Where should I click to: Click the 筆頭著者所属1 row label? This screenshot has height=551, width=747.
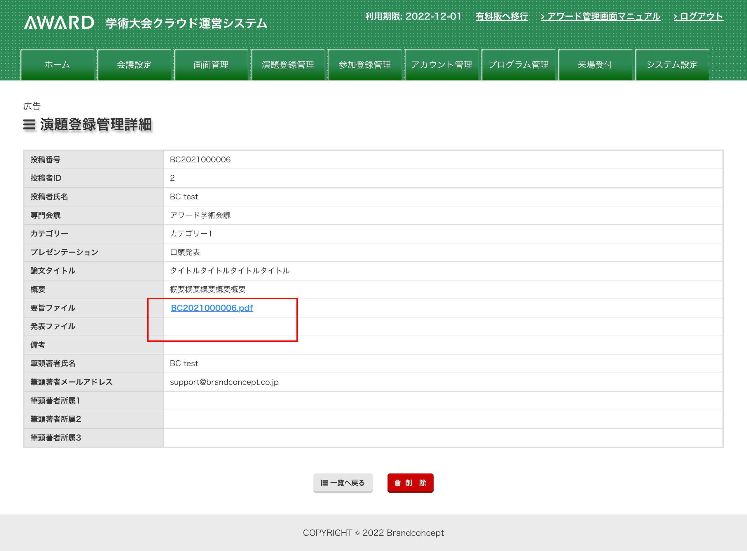tap(56, 401)
